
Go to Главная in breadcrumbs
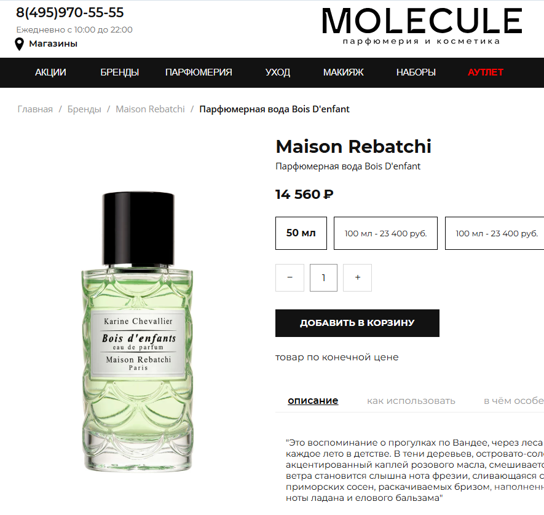click(x=35, y=109)
